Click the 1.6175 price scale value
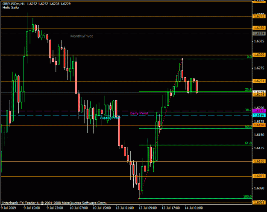267x212 pixels. click(259, 122)
